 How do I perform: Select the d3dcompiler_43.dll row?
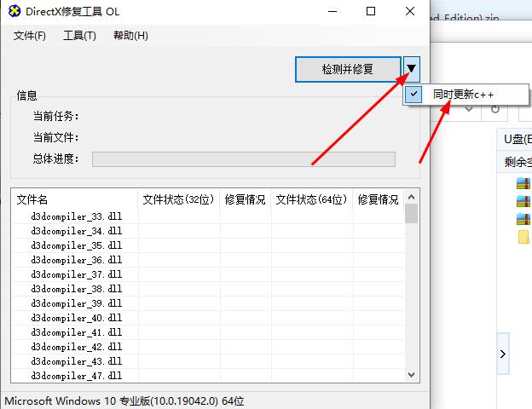click(208, 361)
